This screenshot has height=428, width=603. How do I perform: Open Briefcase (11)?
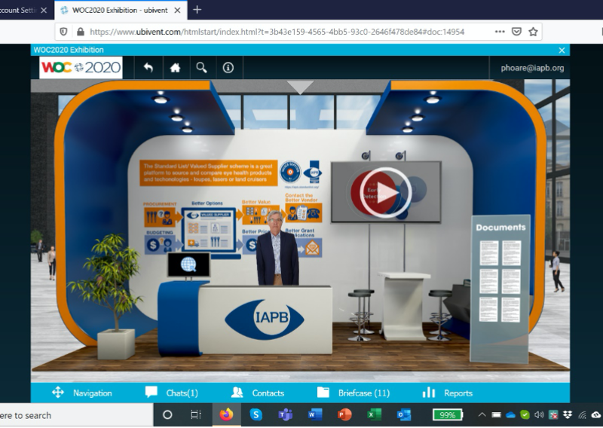(354, 393)
